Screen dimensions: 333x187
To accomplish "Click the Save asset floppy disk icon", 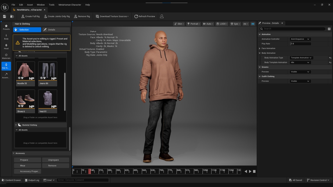I will coord(4,16).
